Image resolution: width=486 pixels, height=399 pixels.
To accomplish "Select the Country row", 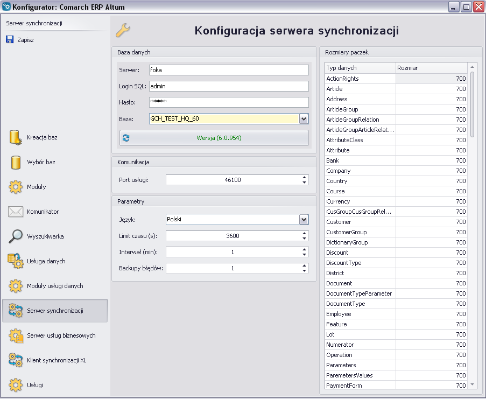I will [x=396, y=181].
